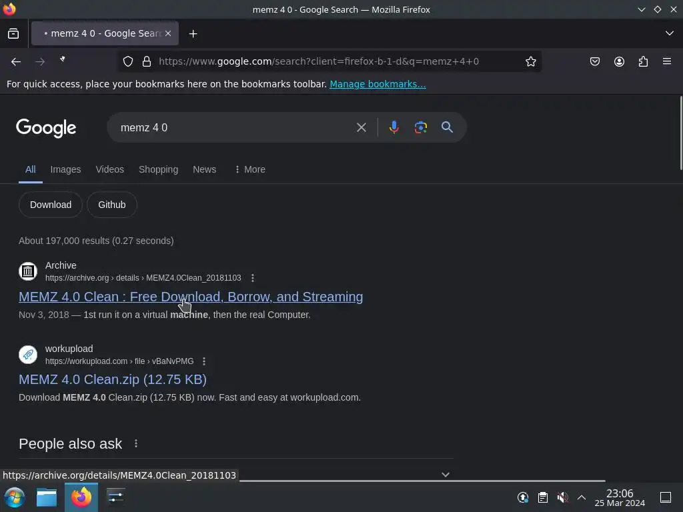Click the workupload site favicon
683x512 pixels.
(28, 355)
